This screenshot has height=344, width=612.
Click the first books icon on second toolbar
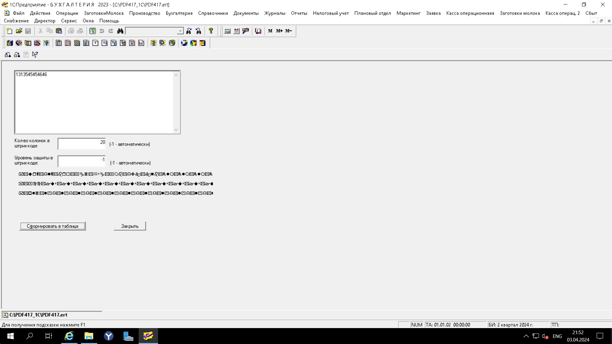pos(10,43)
